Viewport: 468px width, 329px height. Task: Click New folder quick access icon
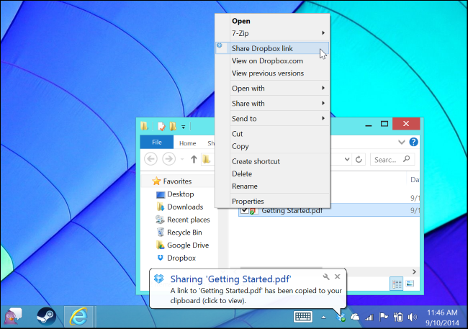tap(173, 126)
